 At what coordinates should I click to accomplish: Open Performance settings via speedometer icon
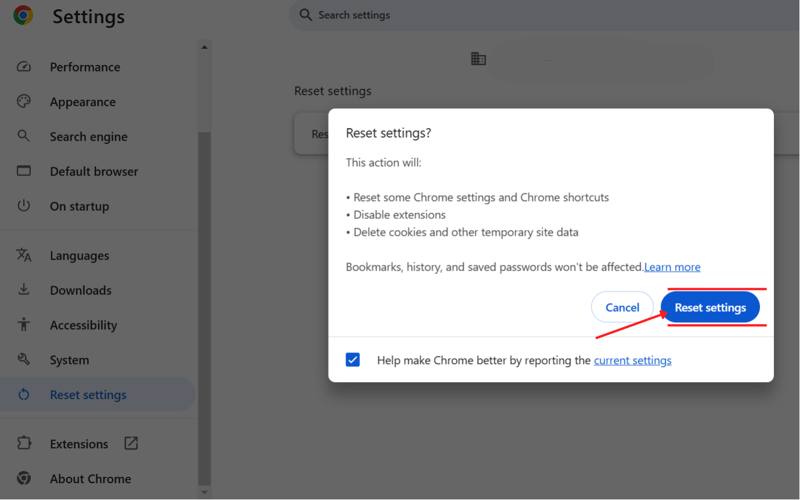24,66
